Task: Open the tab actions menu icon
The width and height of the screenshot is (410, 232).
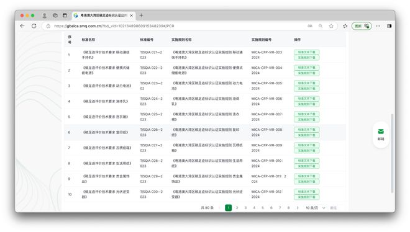Action: (65, 16)
